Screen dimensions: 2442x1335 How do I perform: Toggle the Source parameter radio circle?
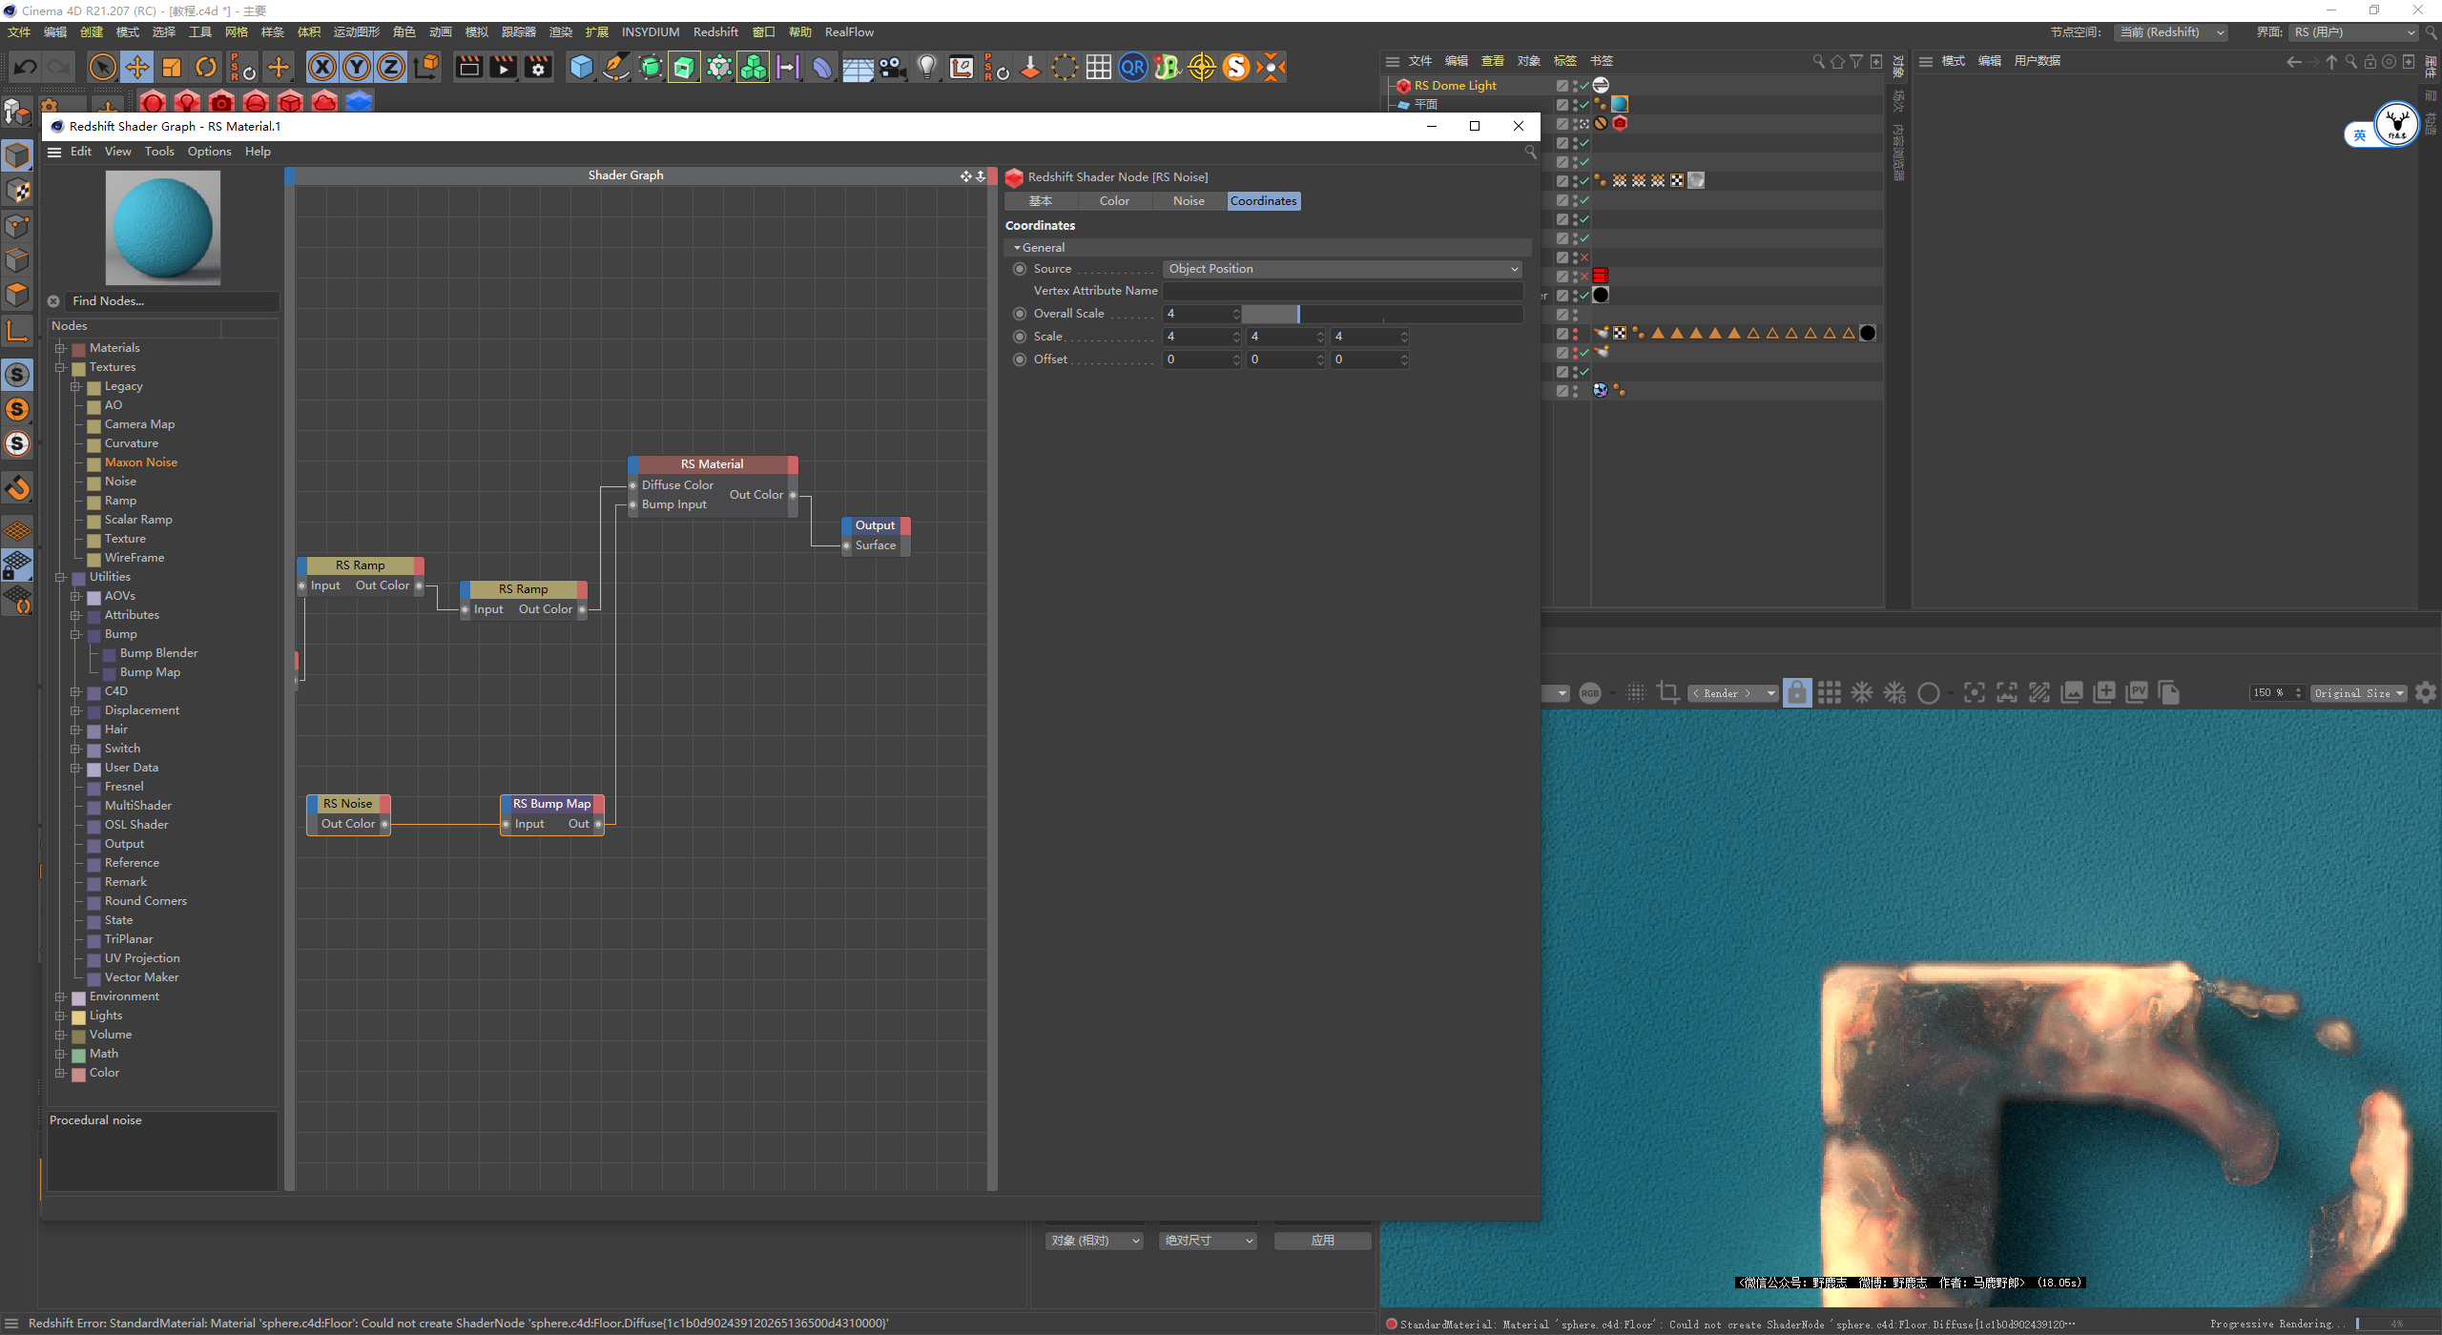tap(1020, 269)
